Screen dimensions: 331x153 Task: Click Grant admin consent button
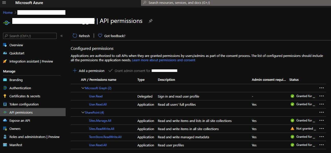click(143, 71)
